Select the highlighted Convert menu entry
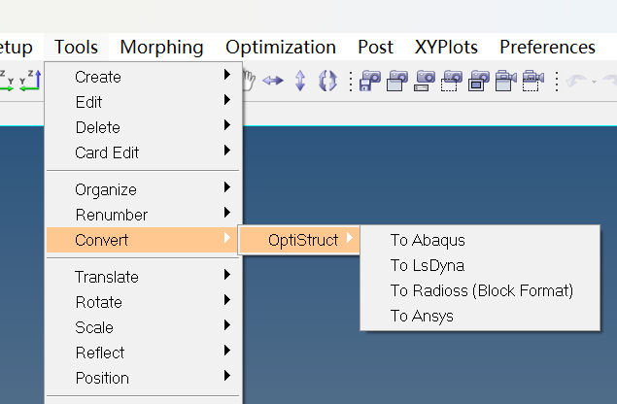617x404 pixels. (144, 240)
